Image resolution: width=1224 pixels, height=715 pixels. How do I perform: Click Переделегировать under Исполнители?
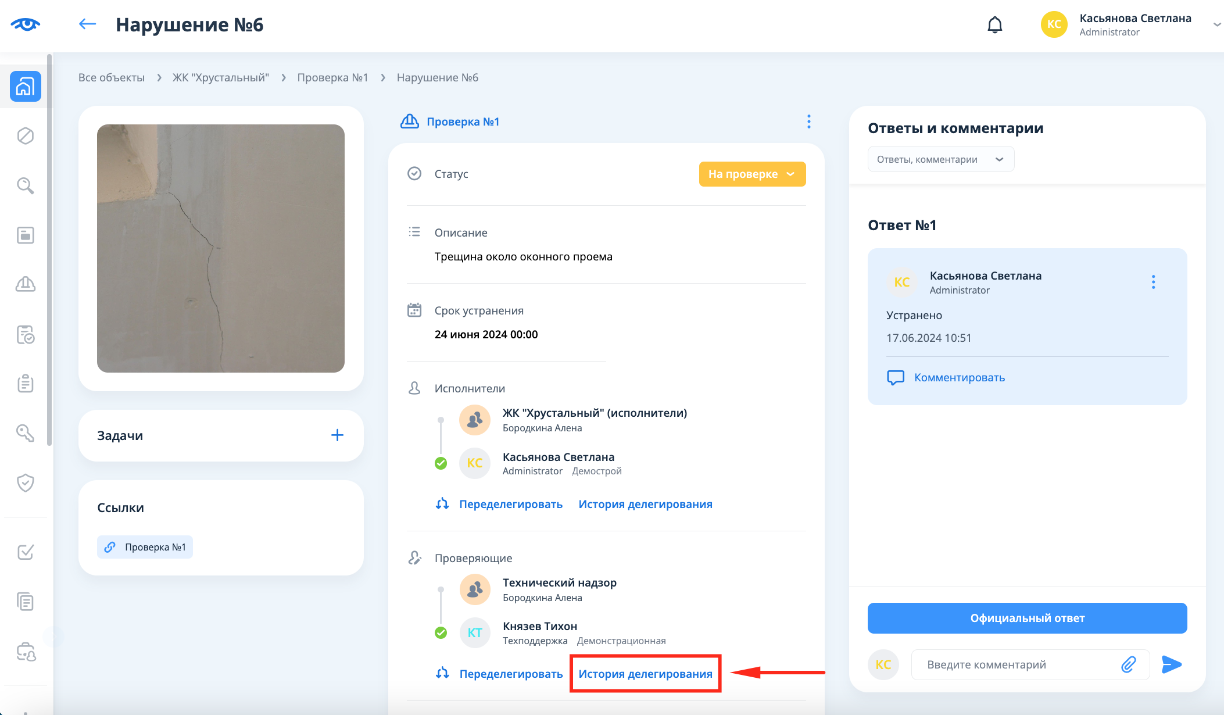(x=510, y=504)
